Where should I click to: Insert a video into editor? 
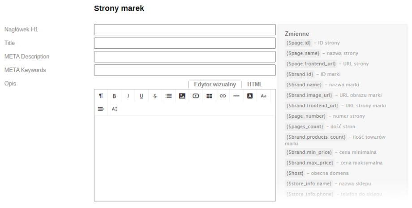click(196, 96)
